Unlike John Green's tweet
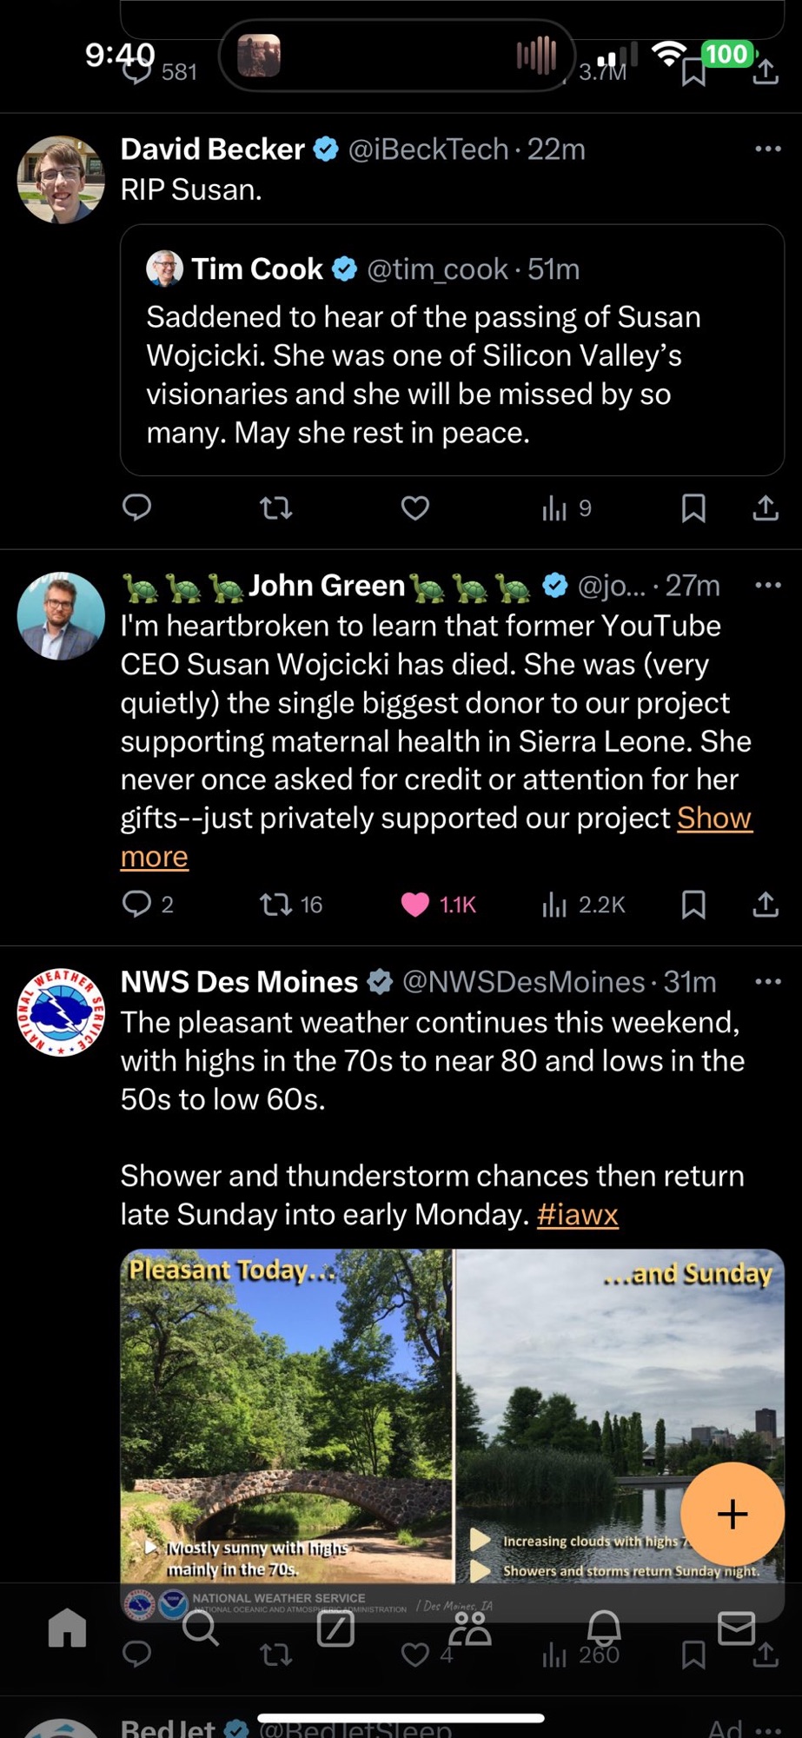Screen dimensions: 802x1738 (415, 905)
